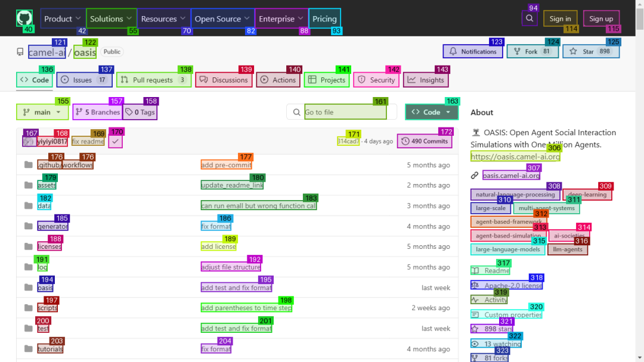Open the Pricing page

point(324,19)
